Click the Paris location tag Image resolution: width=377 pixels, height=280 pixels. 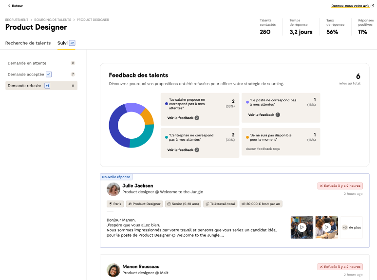click(115, 204)
